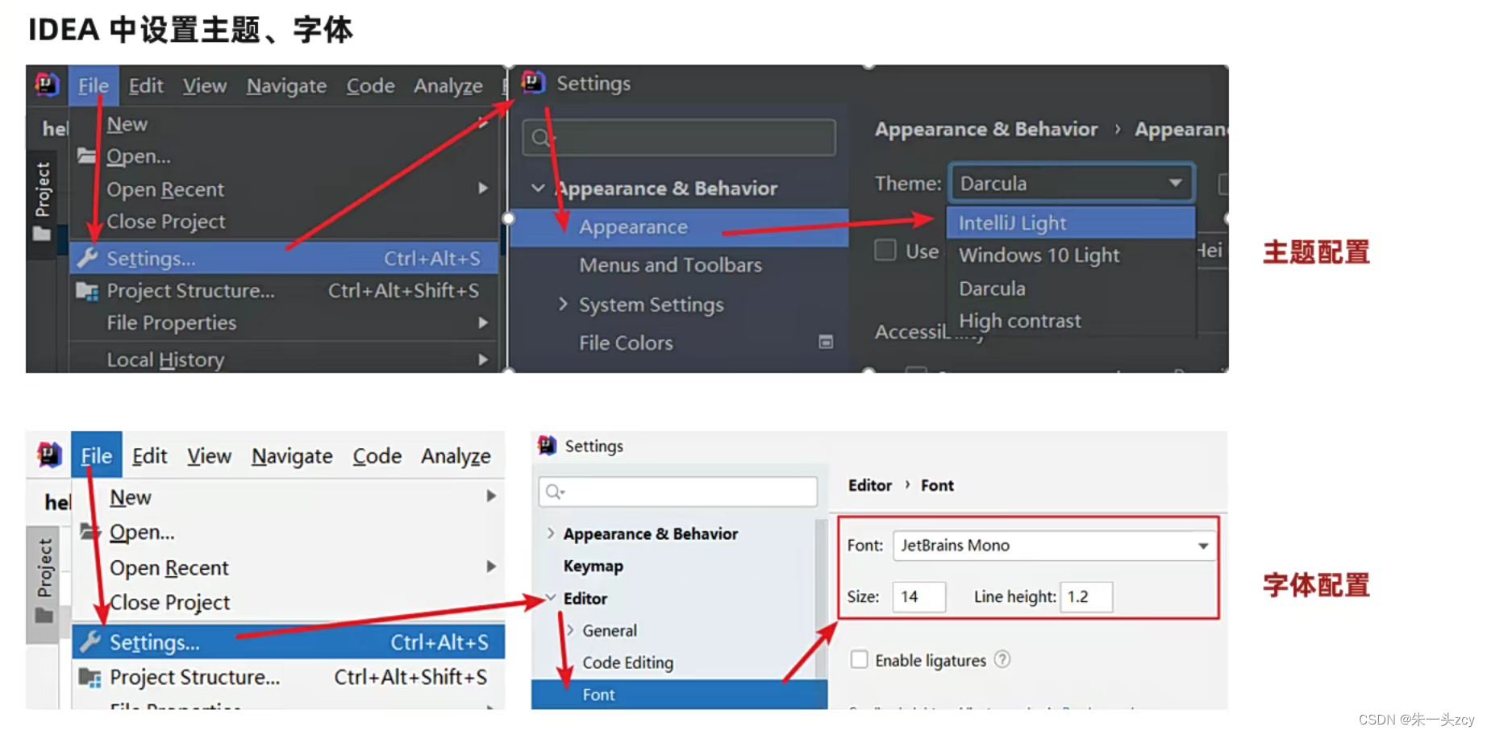Click the magnifier icon in light Settings search

point(555,492)
